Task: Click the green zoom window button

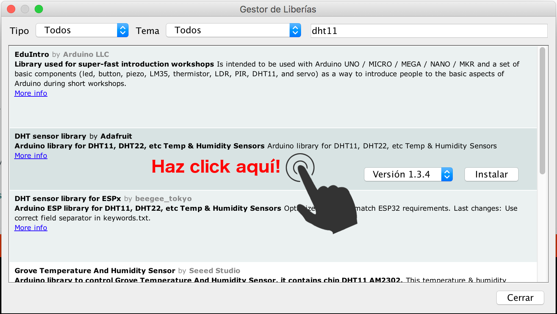Action: 39,9
